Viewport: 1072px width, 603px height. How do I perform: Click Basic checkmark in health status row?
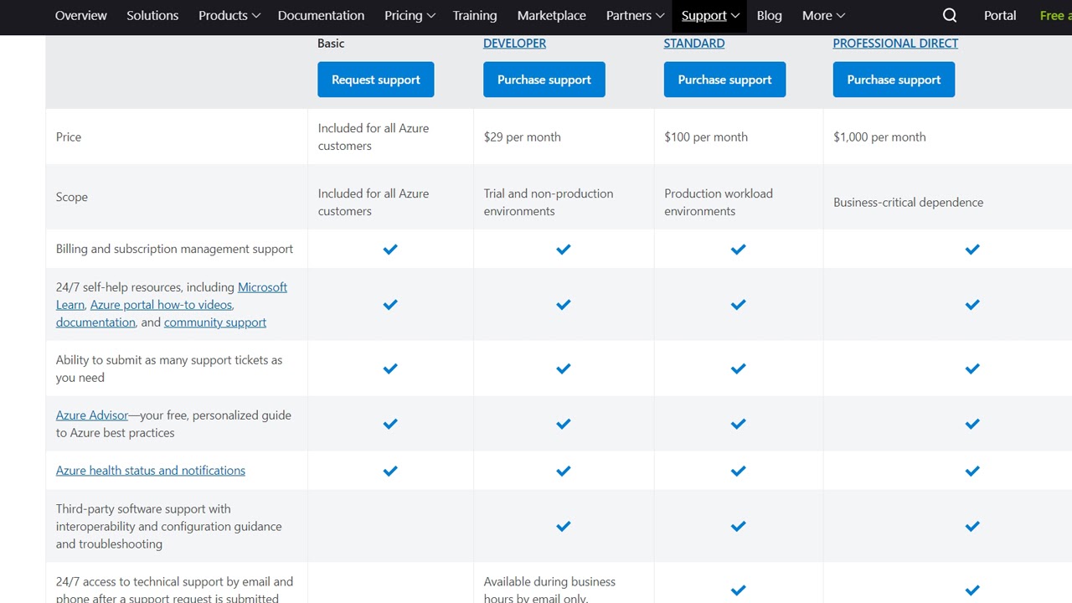coord(390,470)
